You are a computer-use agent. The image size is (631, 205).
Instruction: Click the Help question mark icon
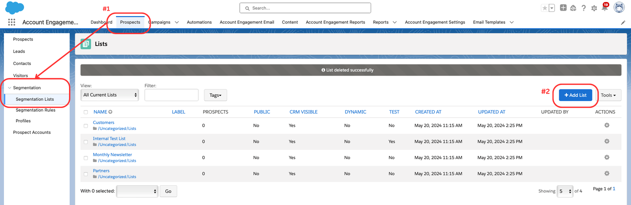coord(584,8)
